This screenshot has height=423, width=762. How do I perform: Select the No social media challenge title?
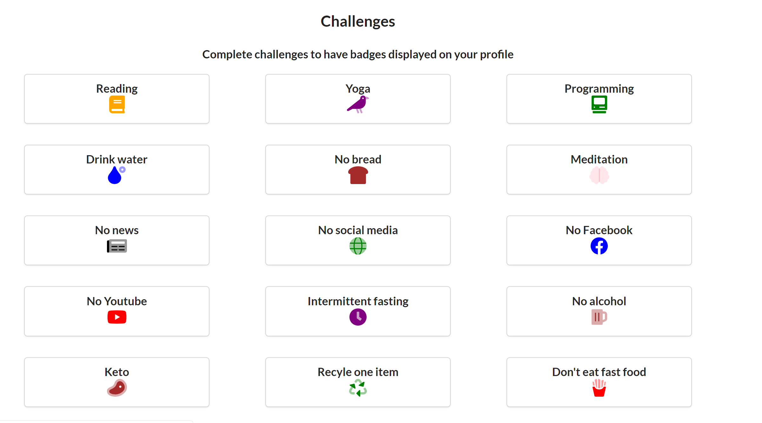pos(358,230)
